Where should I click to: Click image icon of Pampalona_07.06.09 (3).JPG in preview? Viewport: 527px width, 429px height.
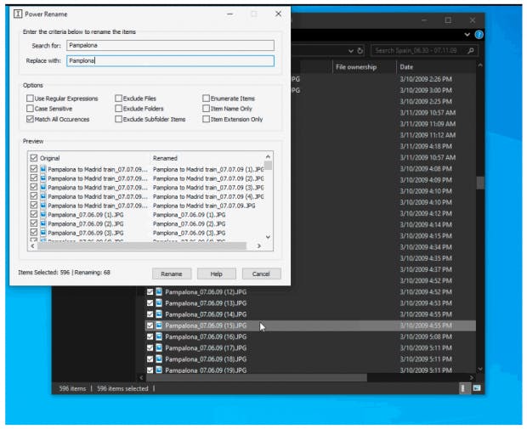tap(43, 233)
